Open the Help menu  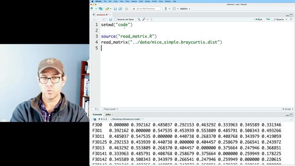[x=175, y=1]
